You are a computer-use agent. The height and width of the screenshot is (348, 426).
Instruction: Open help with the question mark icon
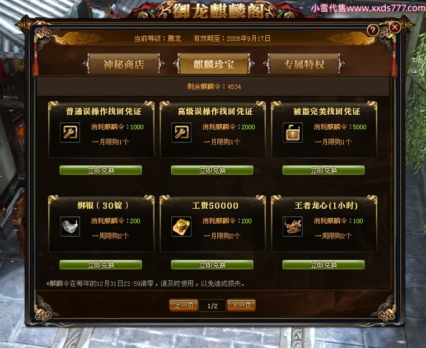[x=373, y=30]
